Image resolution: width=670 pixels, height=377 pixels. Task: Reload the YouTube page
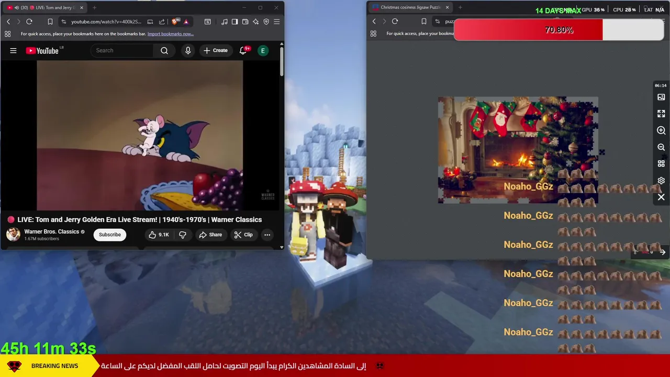29,21
